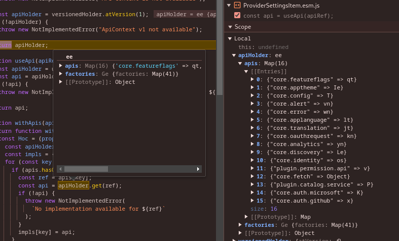Expand entry 15 core.auth.github
Viewport: 399px width, 241px height.
point(252,201)
